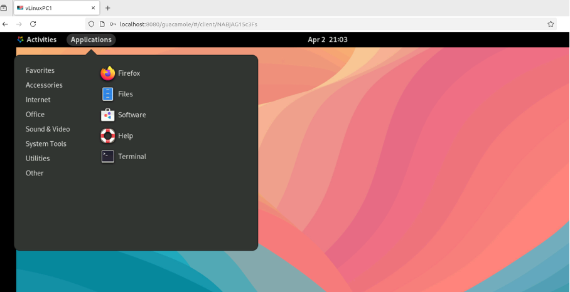Click the shield icon in address bar
Viewport: 570px width, 292px height.
(x=91, y=24)
